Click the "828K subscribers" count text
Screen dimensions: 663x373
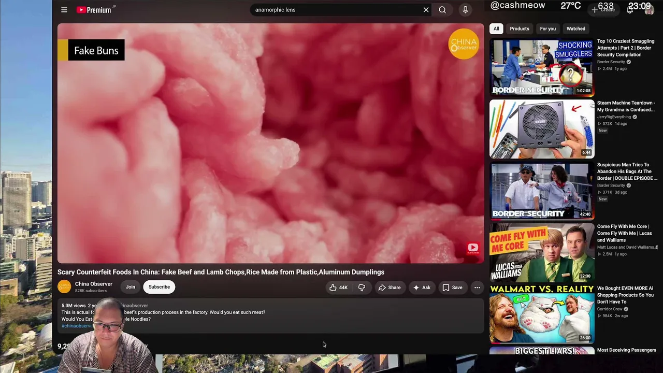click(91, 291)
